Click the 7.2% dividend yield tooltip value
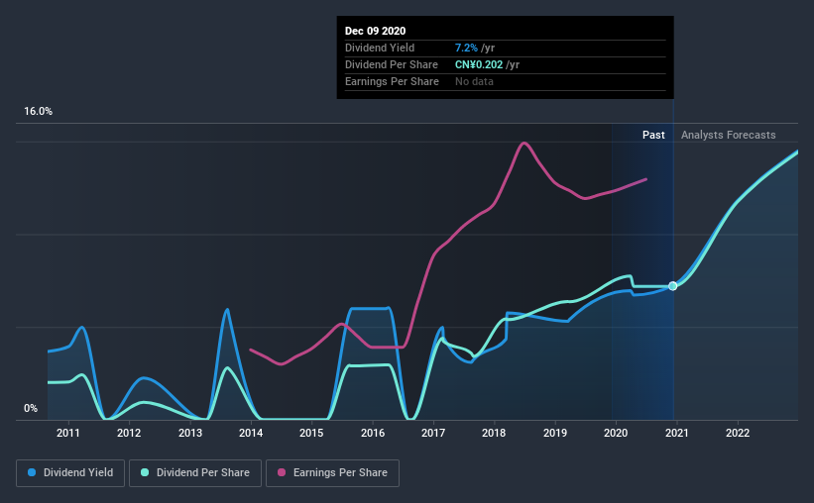Screen dimensions: 814x503 466,48
